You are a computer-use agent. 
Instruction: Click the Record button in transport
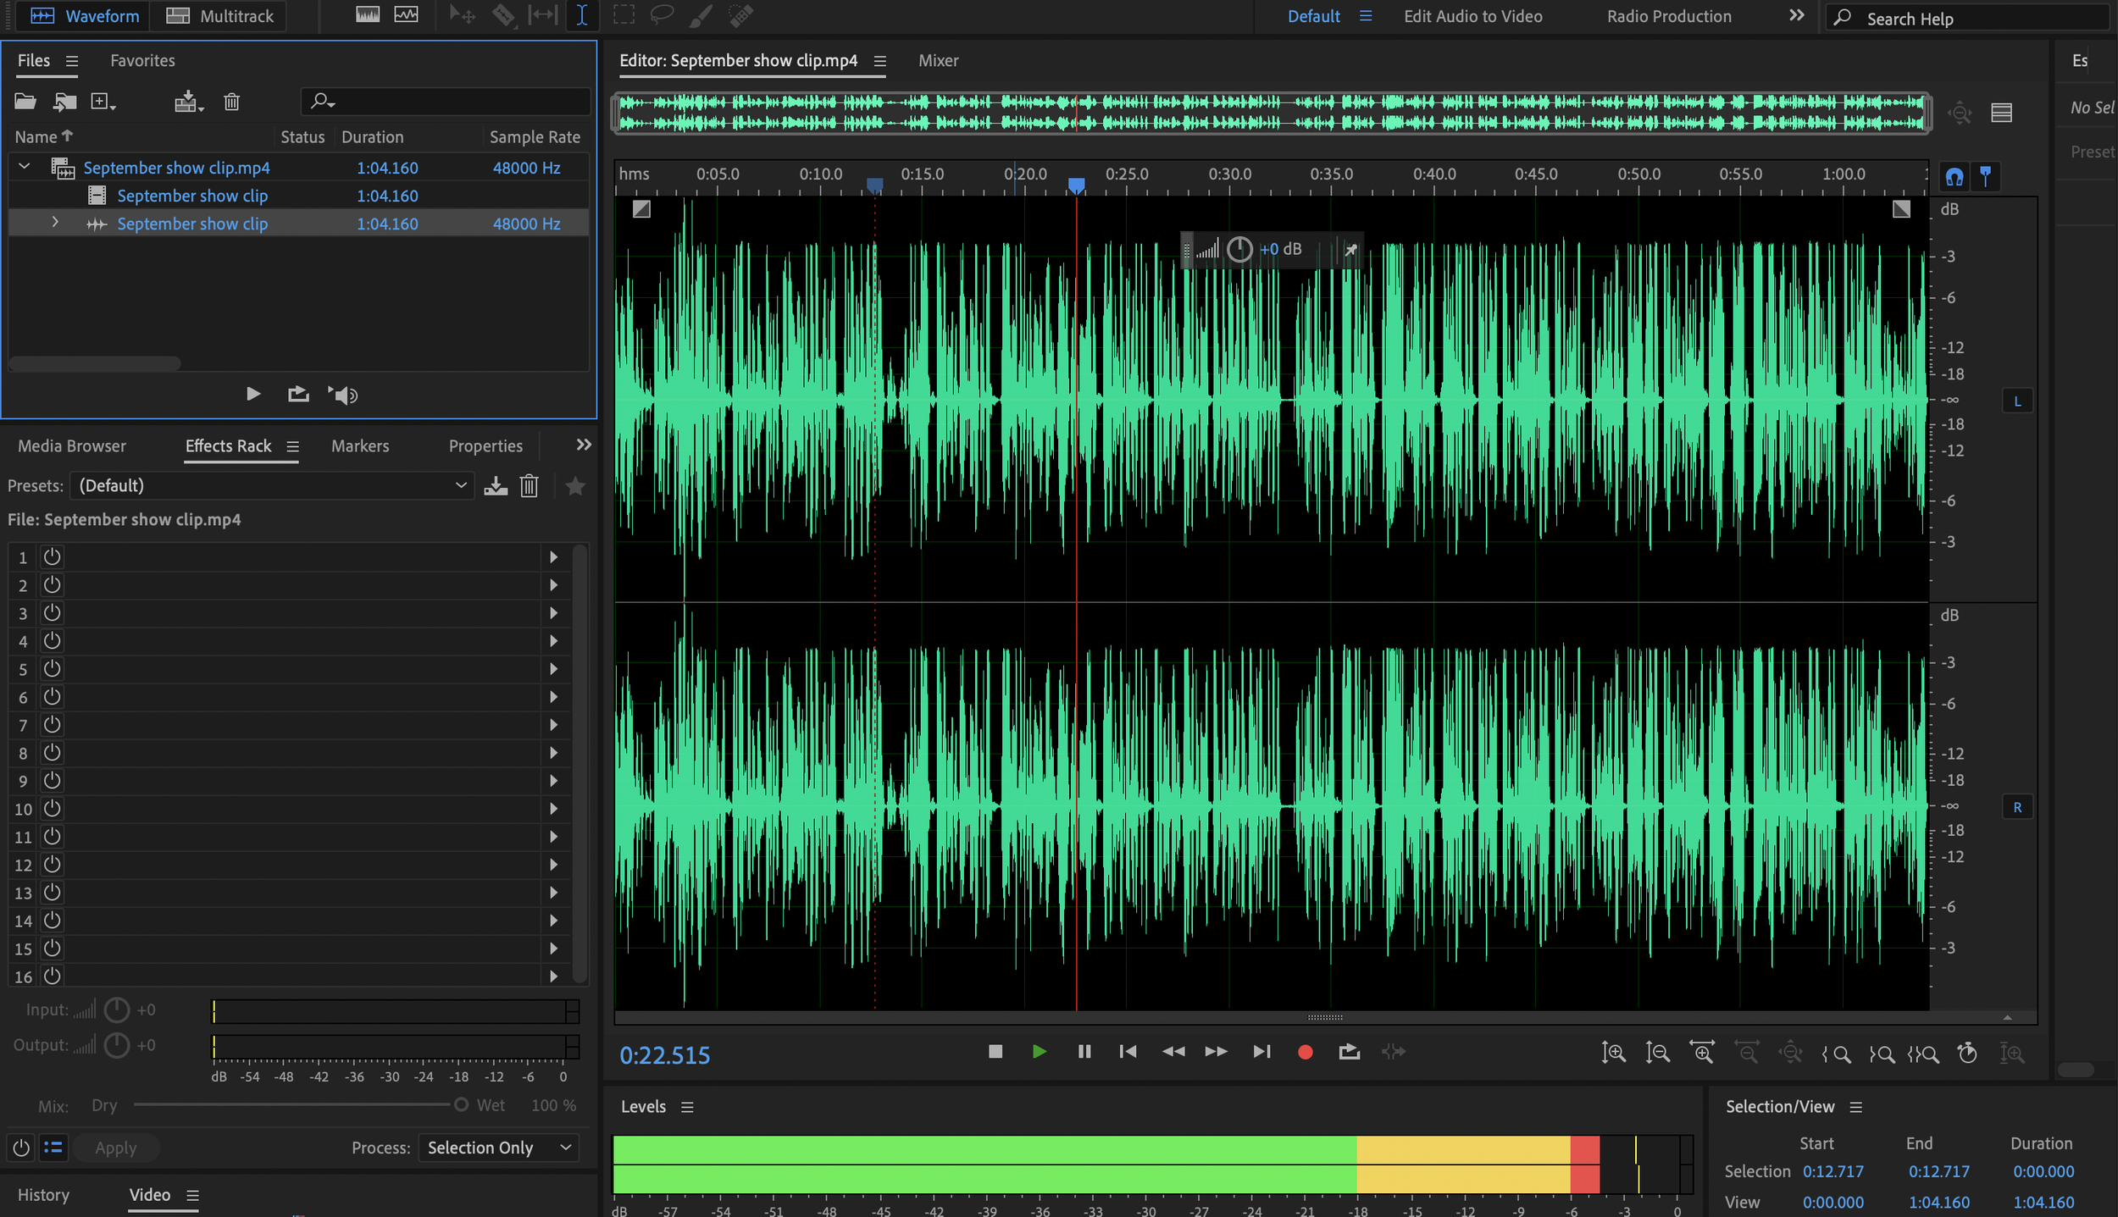[1305, 1052]
